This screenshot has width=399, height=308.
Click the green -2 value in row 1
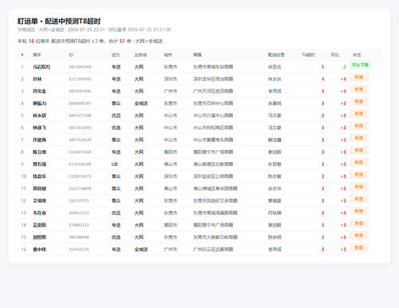(344, 67)
